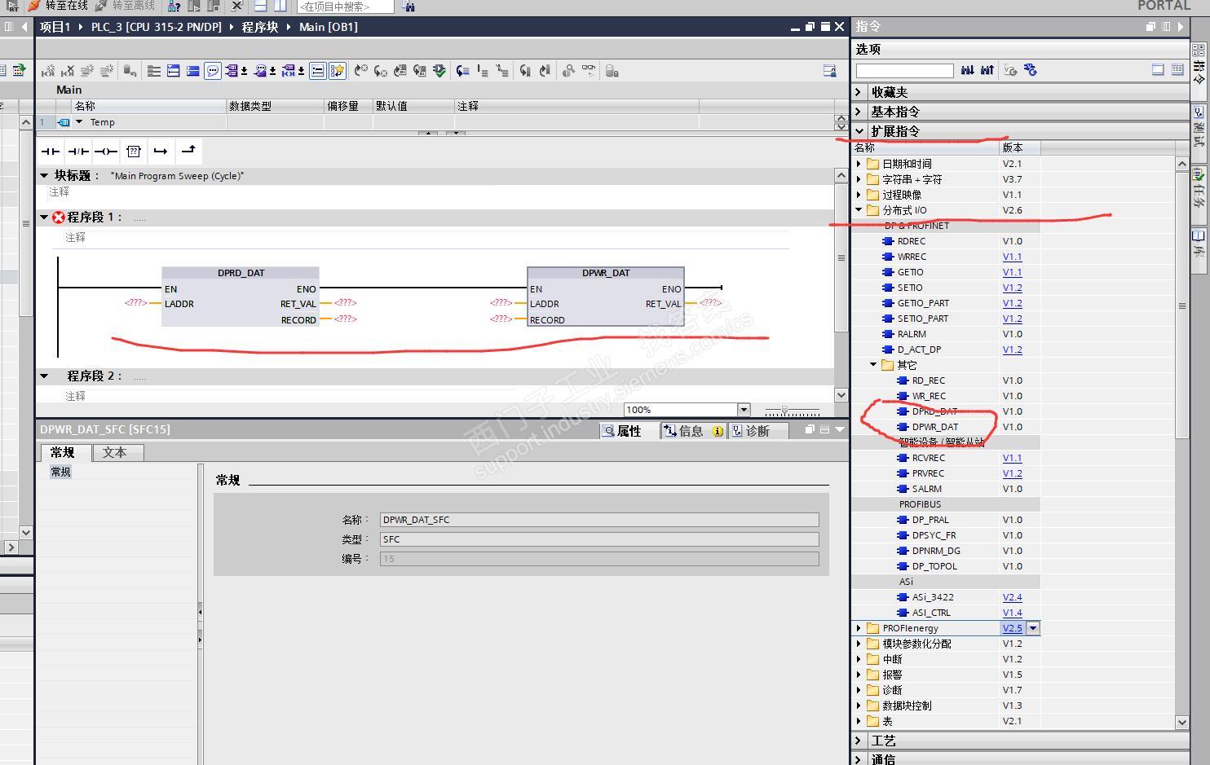Viewport: 1210px width, 765px height.
Task: Select the DPRD_DAT block in the ladder
Action: (x=241, y=297)
